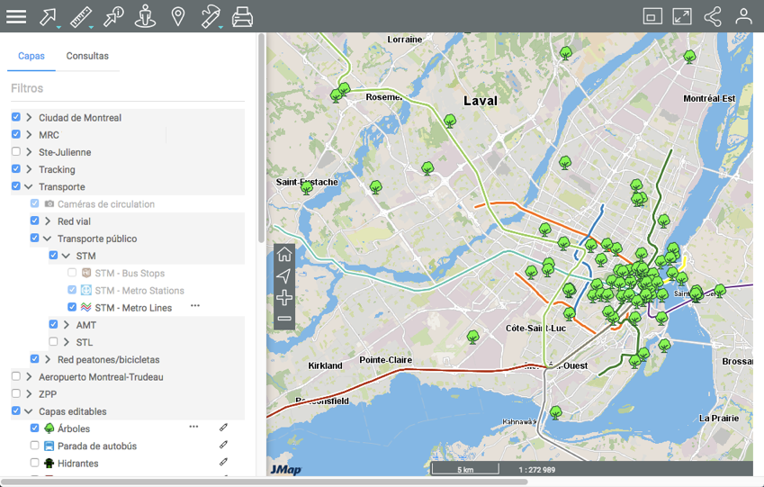Uncheck the Tracking layer group
Viewport: 764px width, 487px height.
pos(16,168)
